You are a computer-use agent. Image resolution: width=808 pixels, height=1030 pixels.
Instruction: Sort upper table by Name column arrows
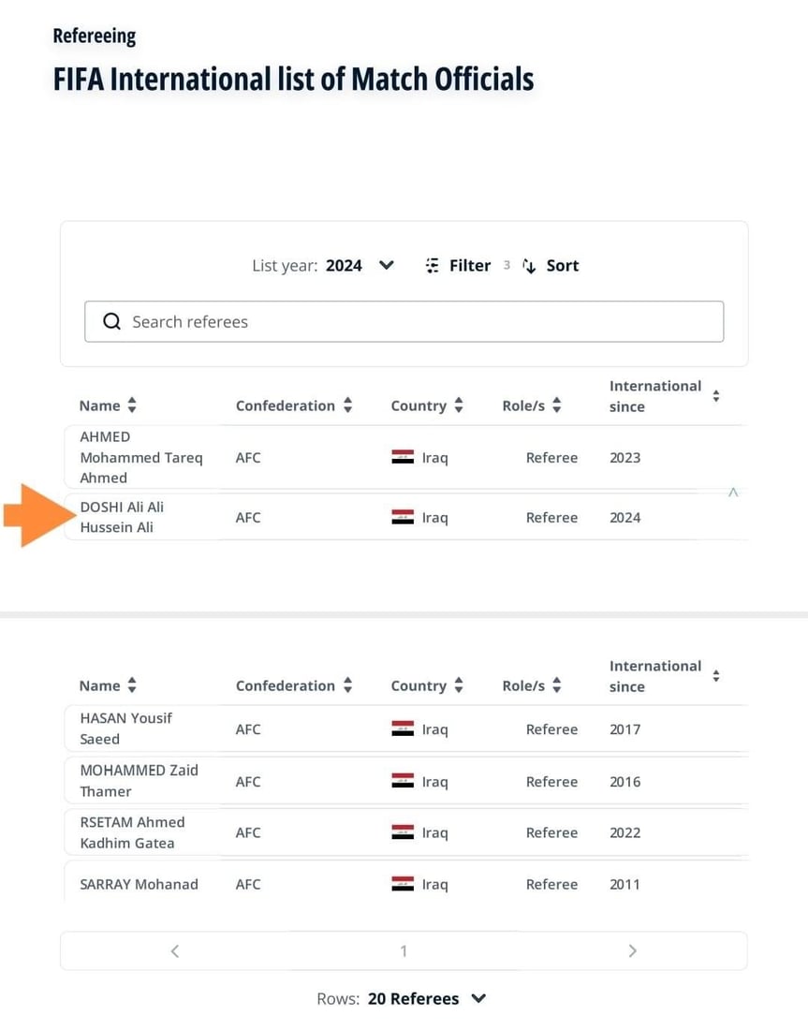[132, 405]
